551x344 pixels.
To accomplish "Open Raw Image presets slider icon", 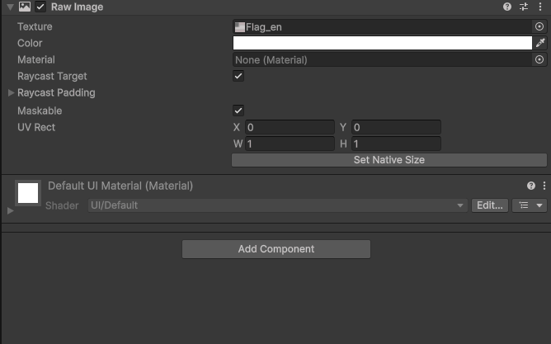I will click(524, 7).
